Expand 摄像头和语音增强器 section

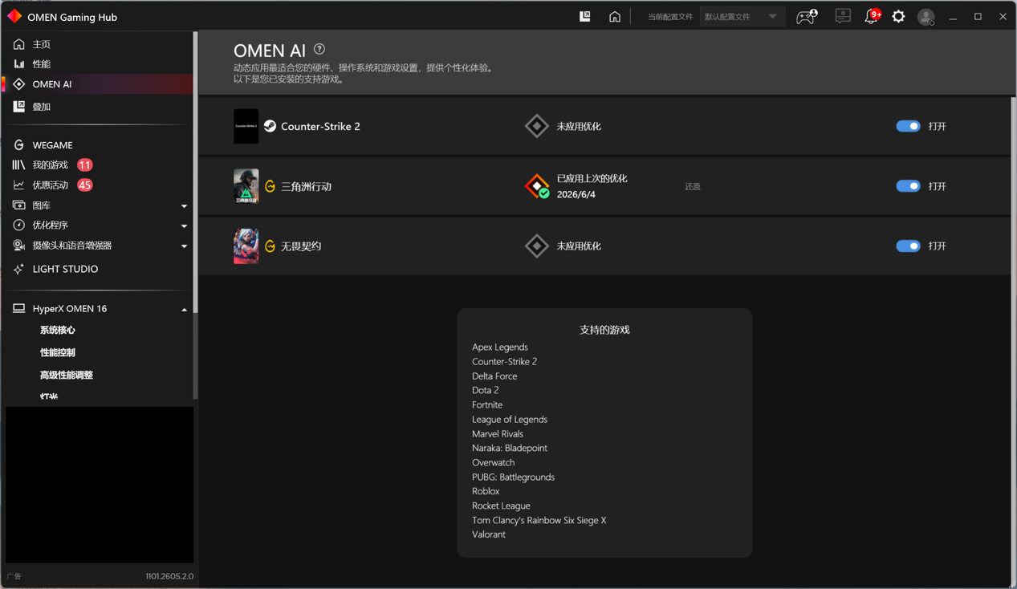point(184,246)
